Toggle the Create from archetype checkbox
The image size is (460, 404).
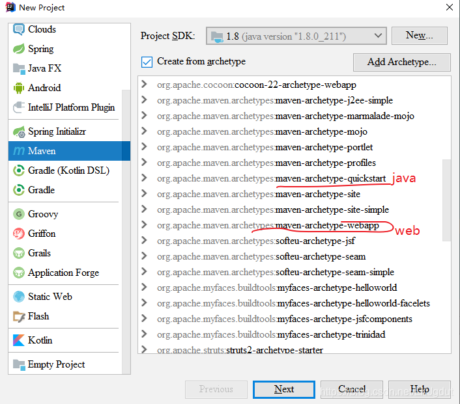coord(147,62)
